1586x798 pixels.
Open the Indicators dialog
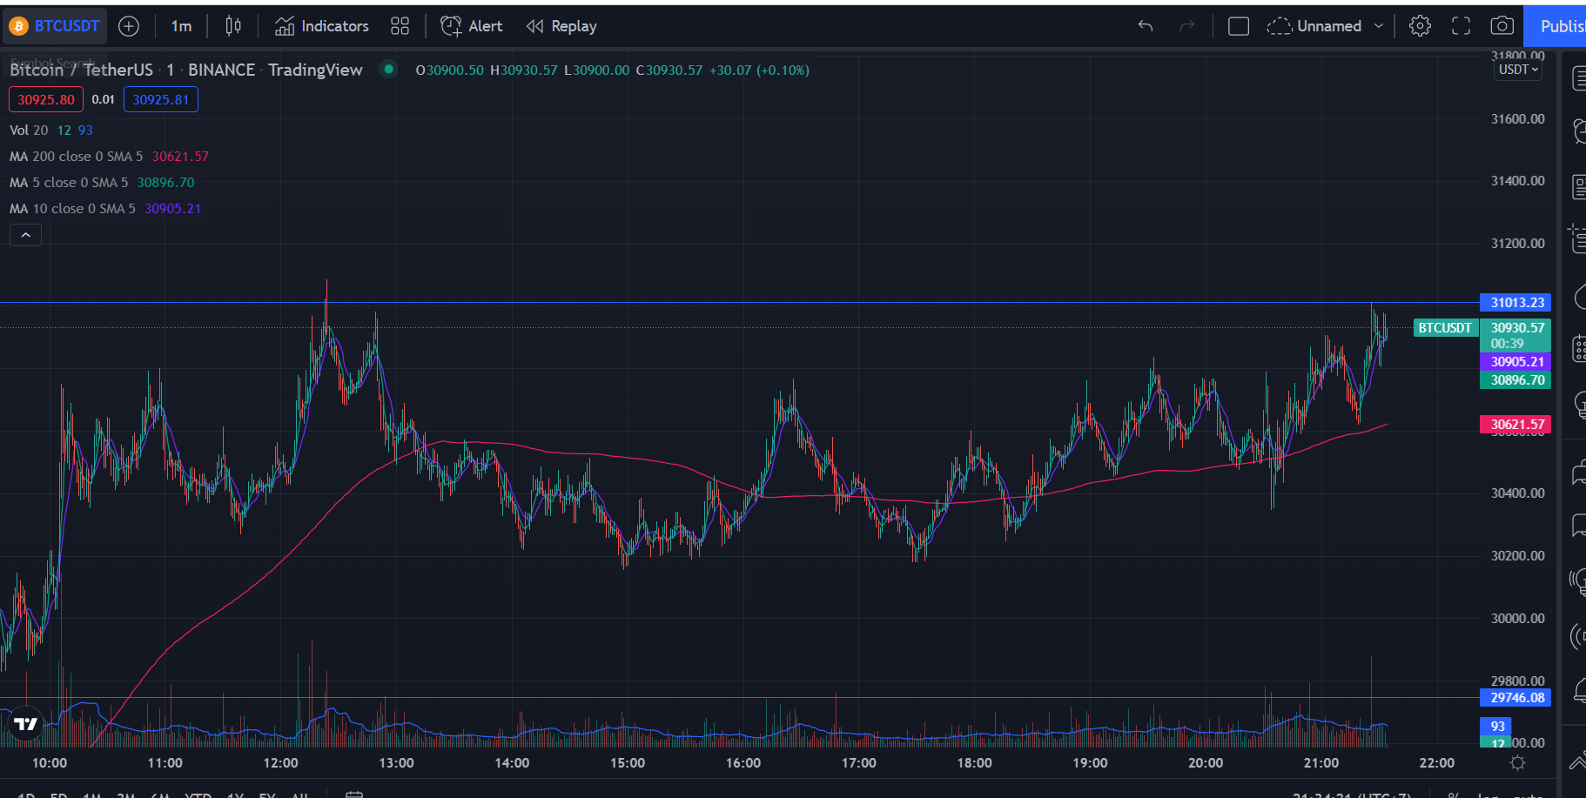(322, 26)
